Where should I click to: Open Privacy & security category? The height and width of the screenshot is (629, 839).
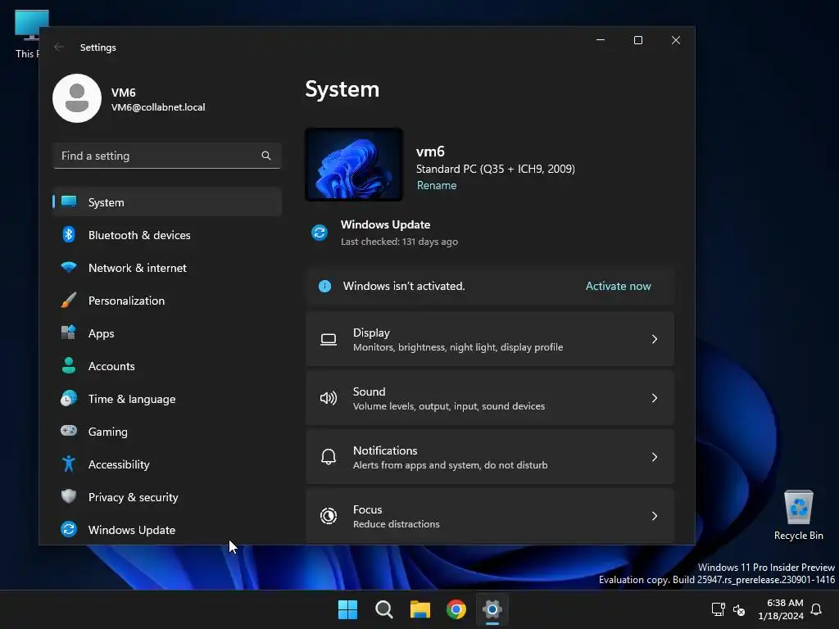134,497
